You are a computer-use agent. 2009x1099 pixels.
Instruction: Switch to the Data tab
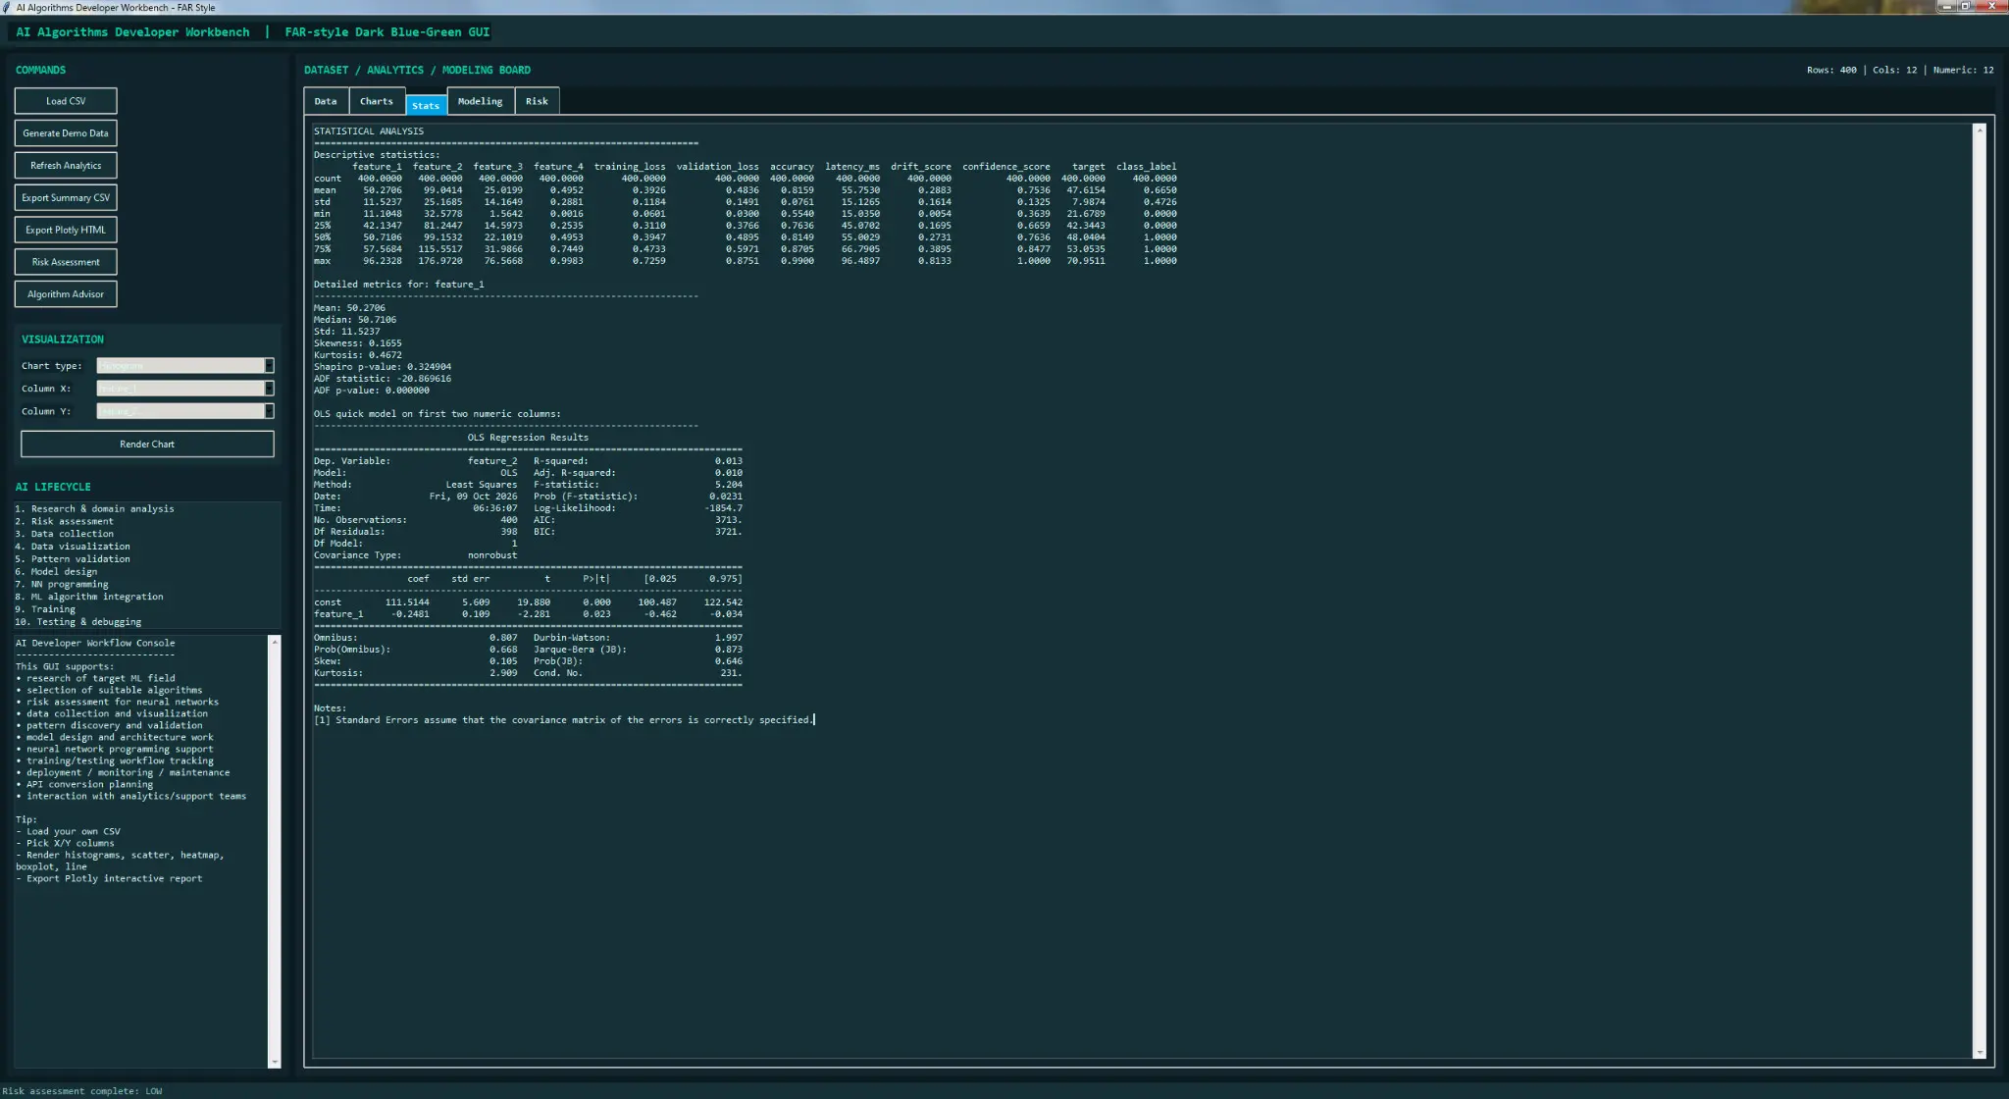tap(326, 101)
